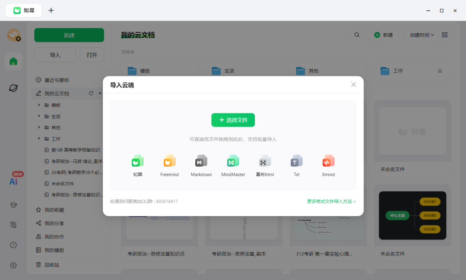Select the Xmind import format icon
This screenshot has height=280, width=466.
pyautogui.click(x=329, y=161)
